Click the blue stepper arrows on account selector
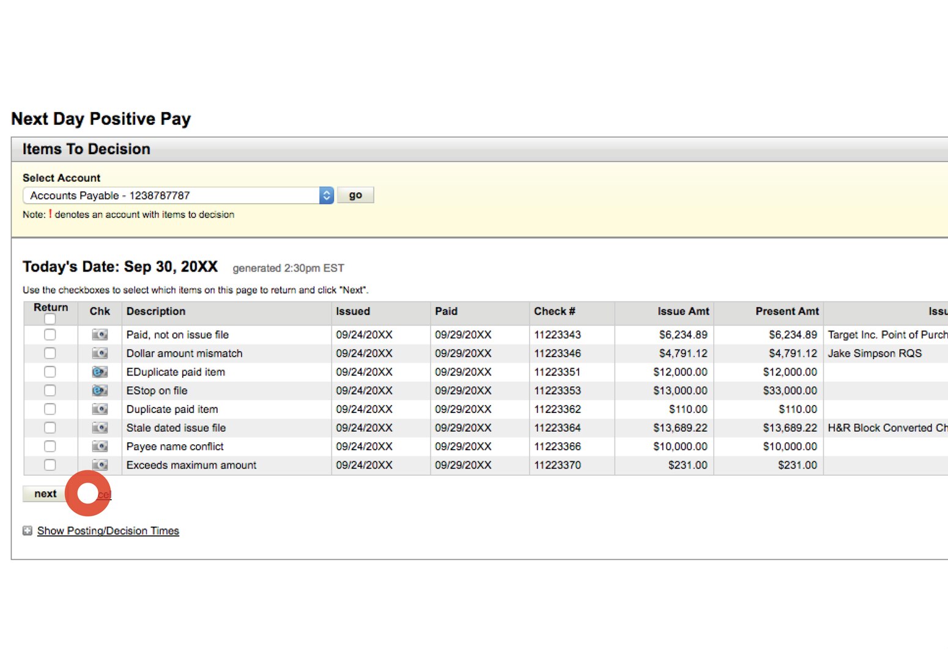This screenshot has width=948, height=665. [327, 195]
